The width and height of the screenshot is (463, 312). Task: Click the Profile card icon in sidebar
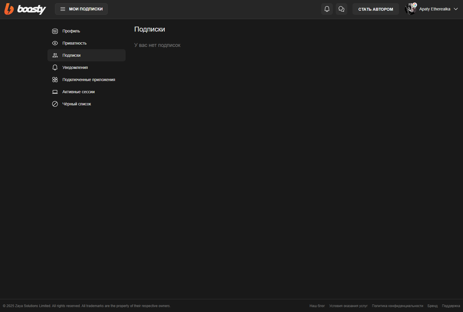[x=55, y=31]
